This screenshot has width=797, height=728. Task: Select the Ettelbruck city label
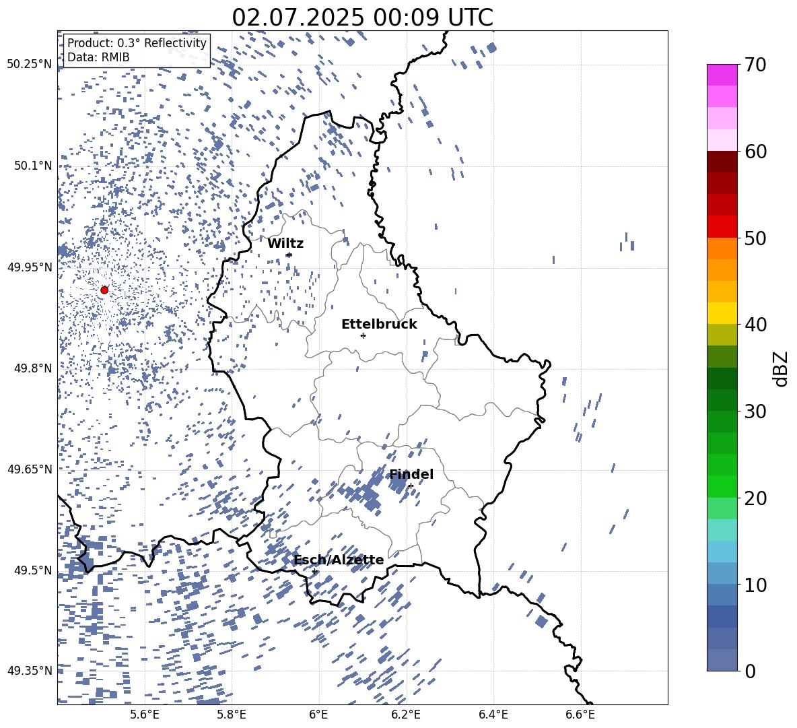[379, 324]
